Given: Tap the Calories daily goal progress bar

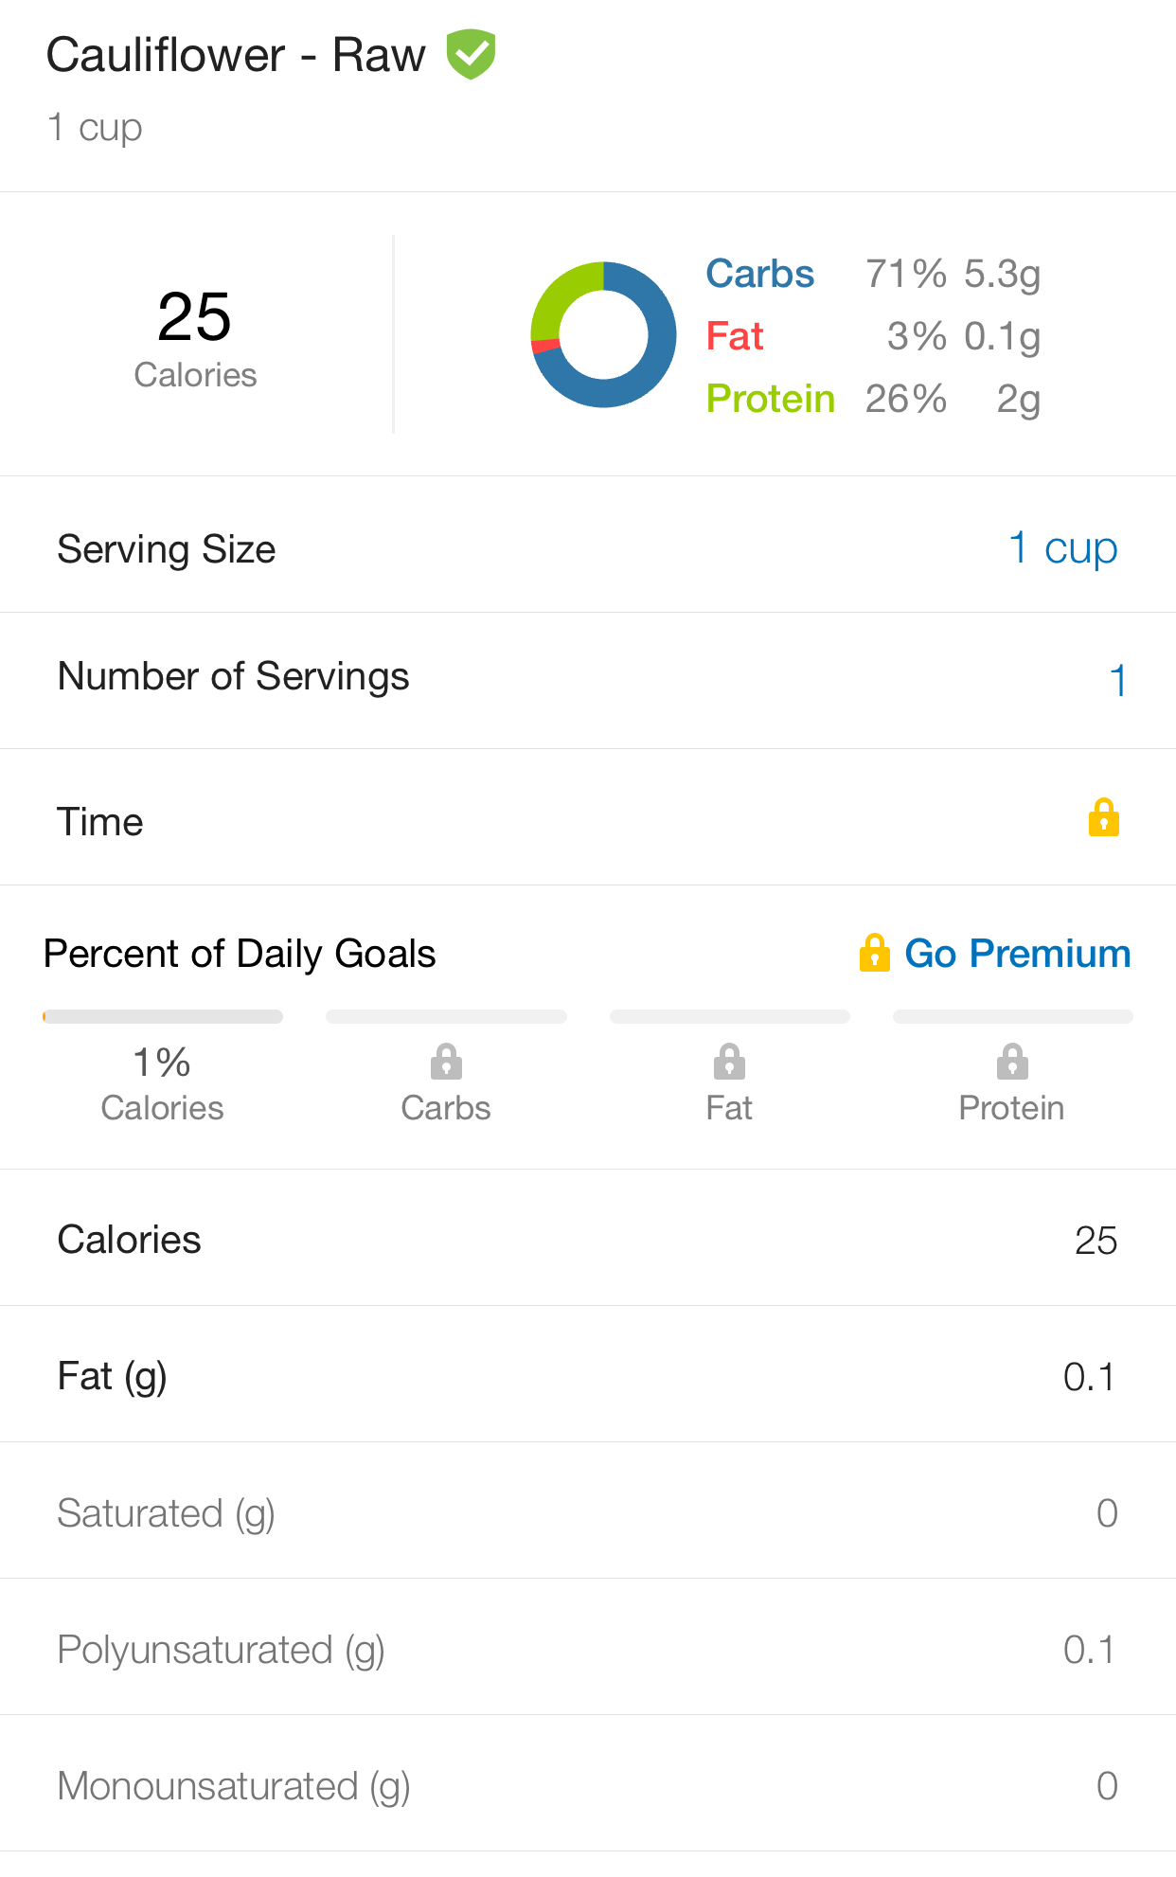Looking at the screenshot, I should [163, 1016].
